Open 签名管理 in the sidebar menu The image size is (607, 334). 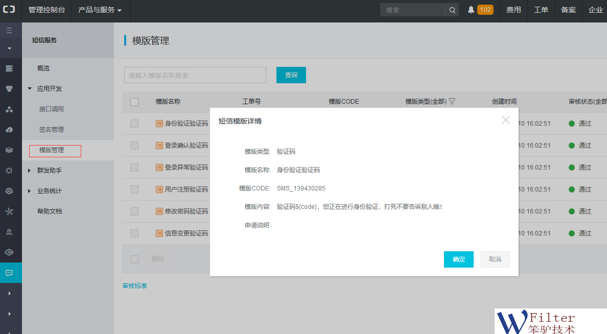coord(52,130)
